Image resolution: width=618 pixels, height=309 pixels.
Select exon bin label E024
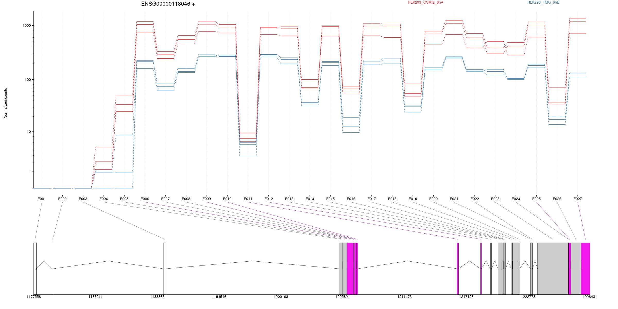[x=516, y=199]
